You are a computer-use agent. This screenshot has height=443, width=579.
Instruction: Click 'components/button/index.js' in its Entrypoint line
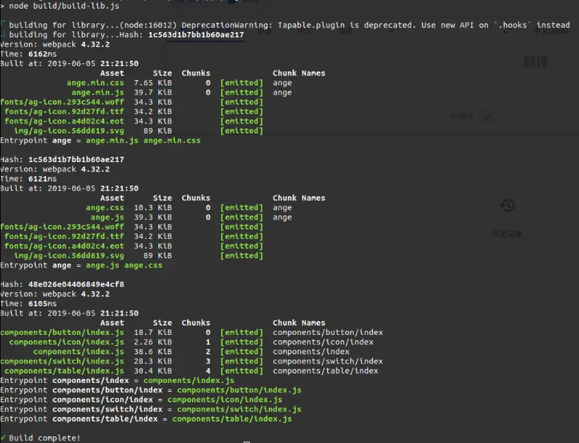239,390
